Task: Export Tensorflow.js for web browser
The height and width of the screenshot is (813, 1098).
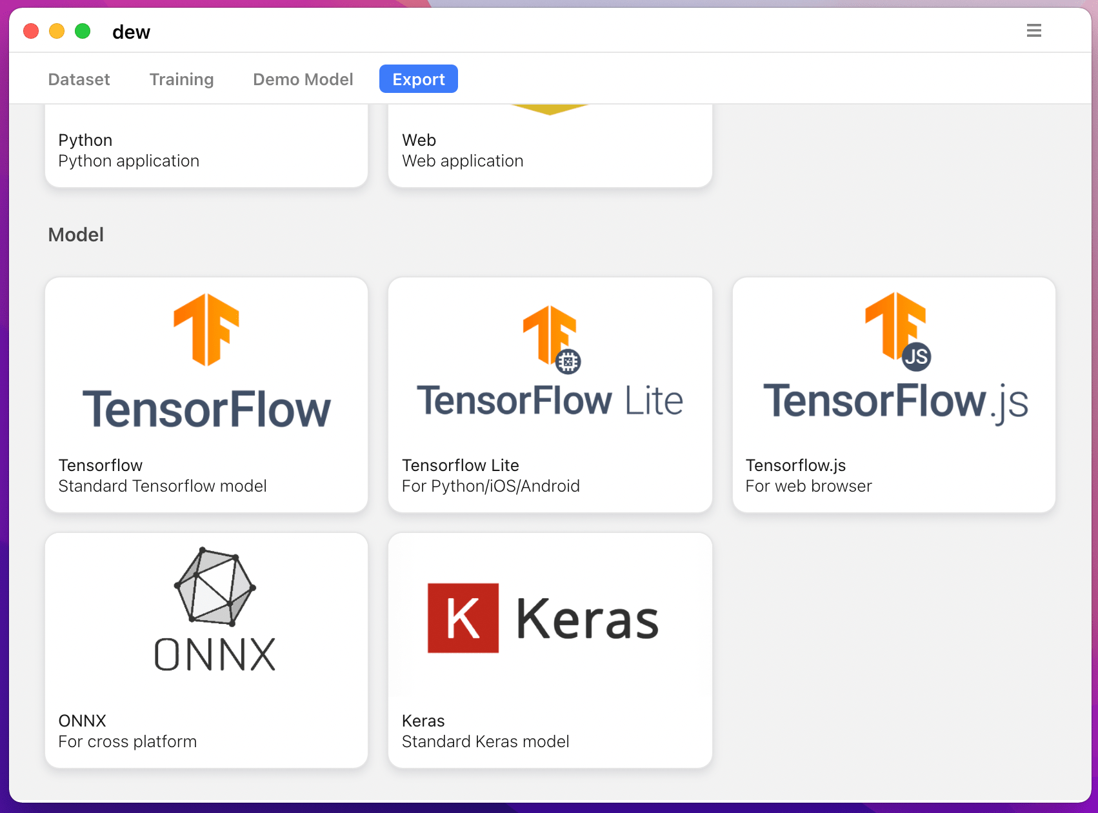Action: click(894, 395)
